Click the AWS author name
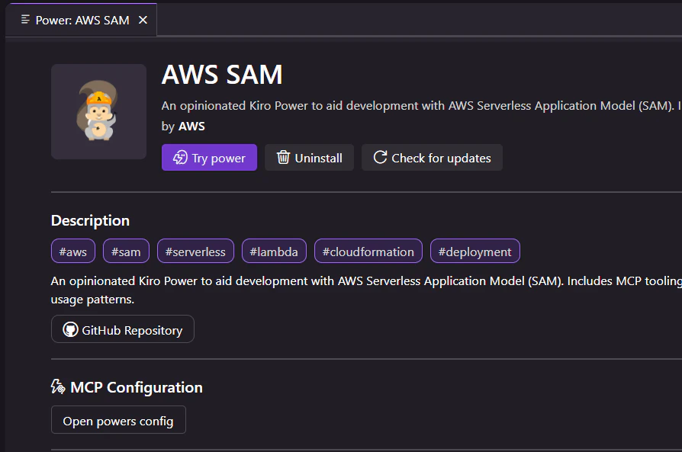 (191, 127)
